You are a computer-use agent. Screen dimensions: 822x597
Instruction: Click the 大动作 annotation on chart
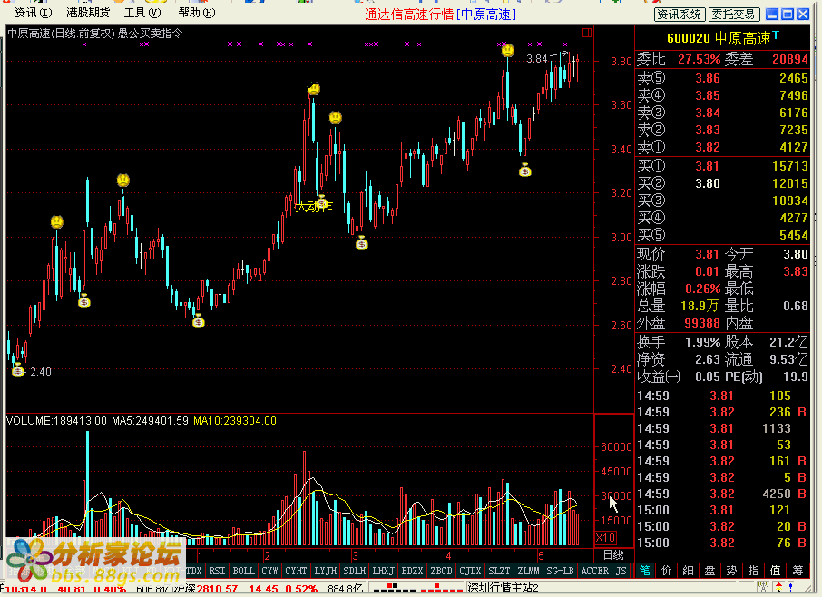coord(314,207)
